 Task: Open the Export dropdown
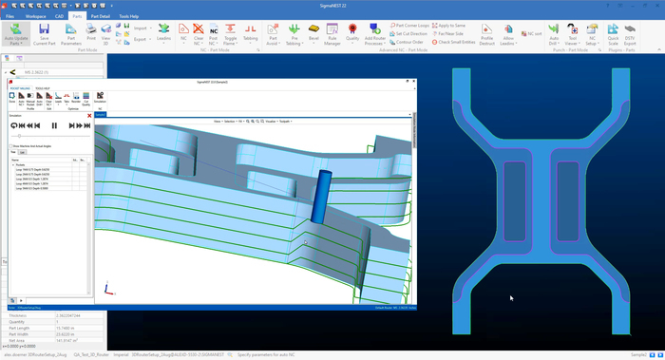click(142, 39)
